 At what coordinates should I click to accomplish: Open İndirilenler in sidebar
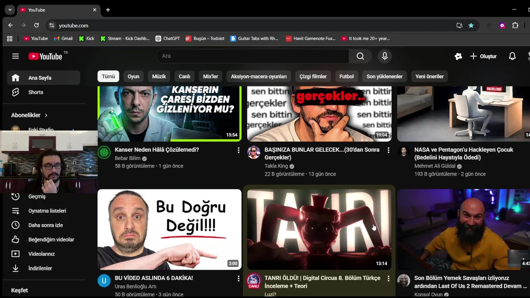pyautogui.click(x=43, y=268)
